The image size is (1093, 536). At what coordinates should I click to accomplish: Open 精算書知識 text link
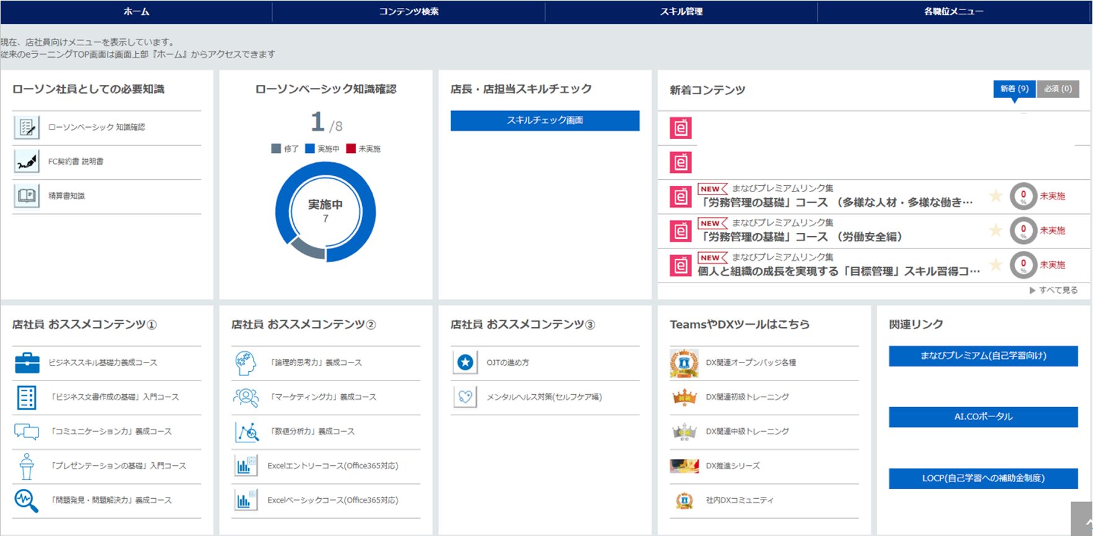coord(66,196)
